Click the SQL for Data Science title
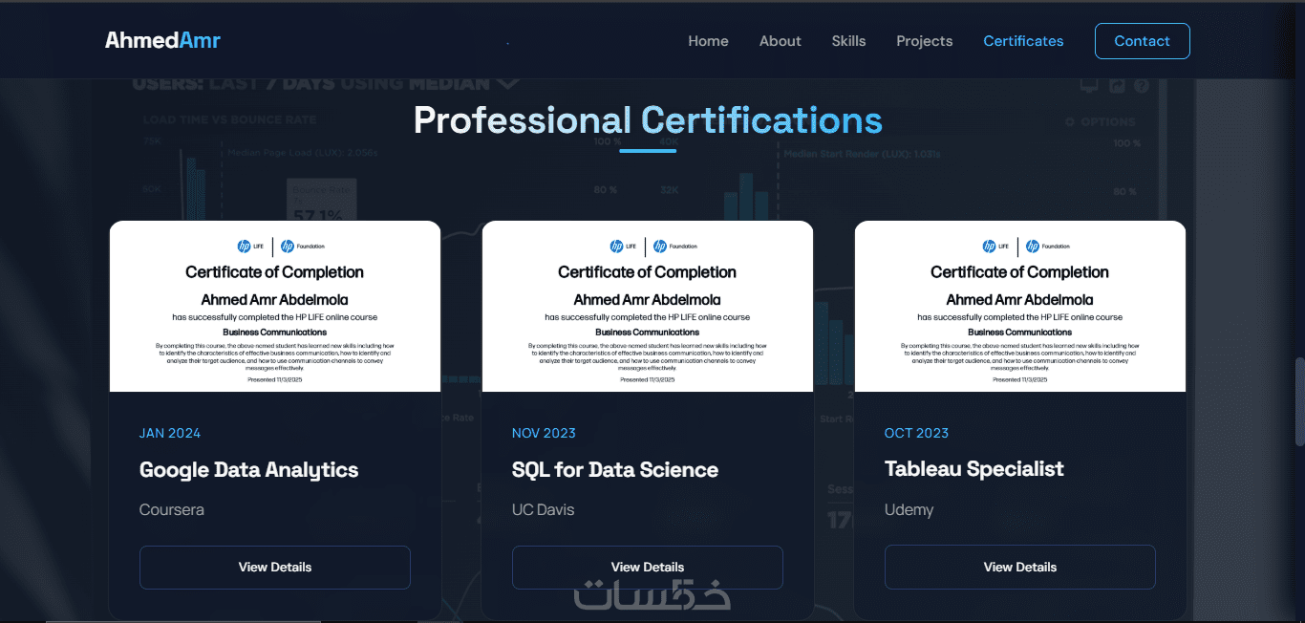1305x623 pixels. coord(615,470)
